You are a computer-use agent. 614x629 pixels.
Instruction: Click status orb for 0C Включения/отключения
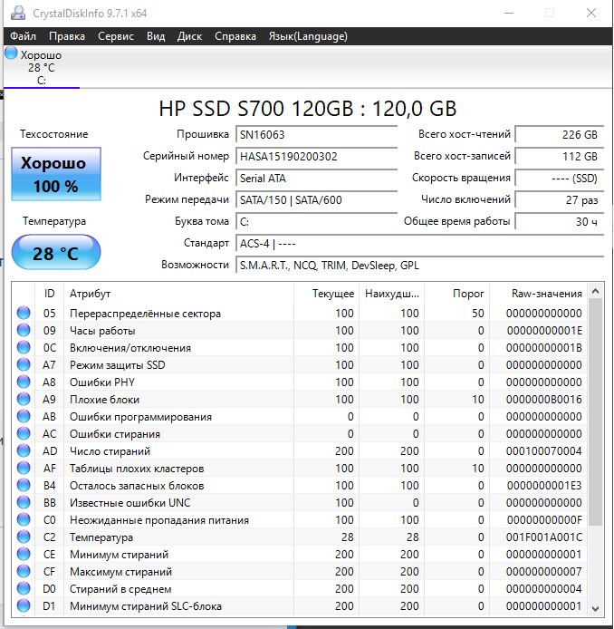[x=24, y=347]
